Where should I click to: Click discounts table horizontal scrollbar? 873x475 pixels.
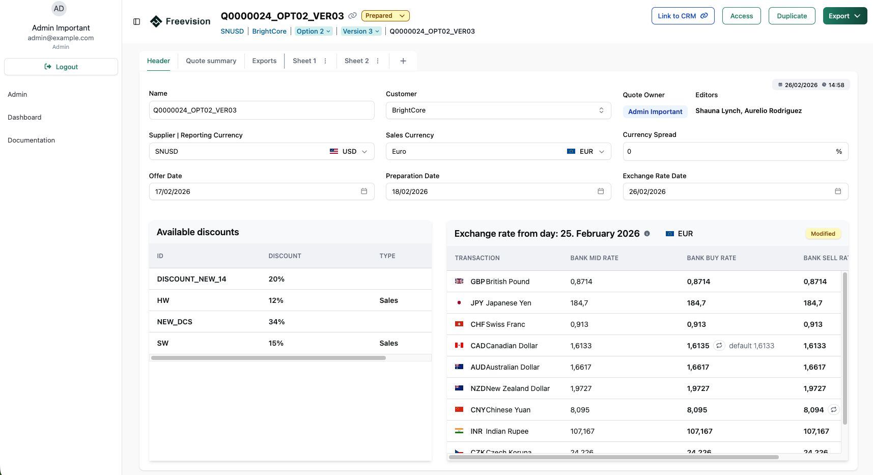268,358
